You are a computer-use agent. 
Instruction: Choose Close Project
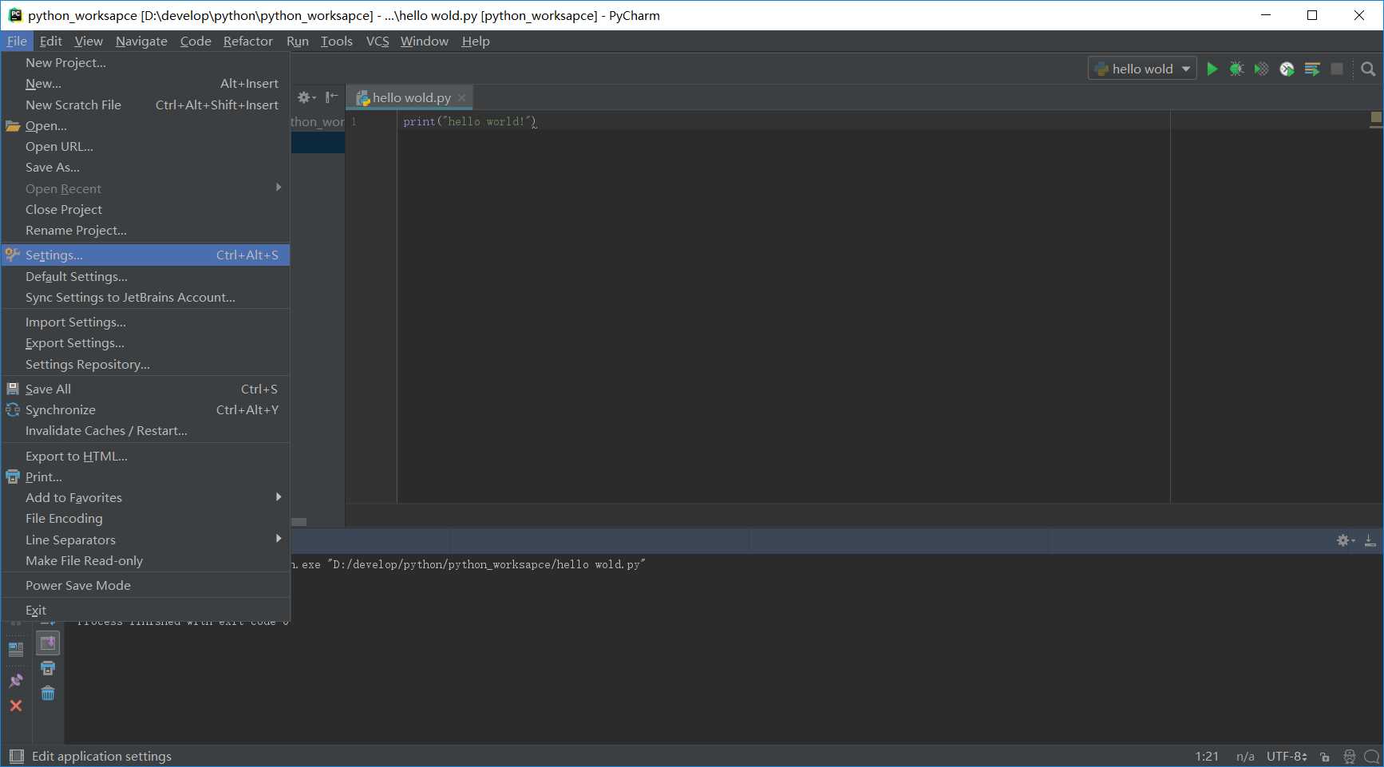145,209
